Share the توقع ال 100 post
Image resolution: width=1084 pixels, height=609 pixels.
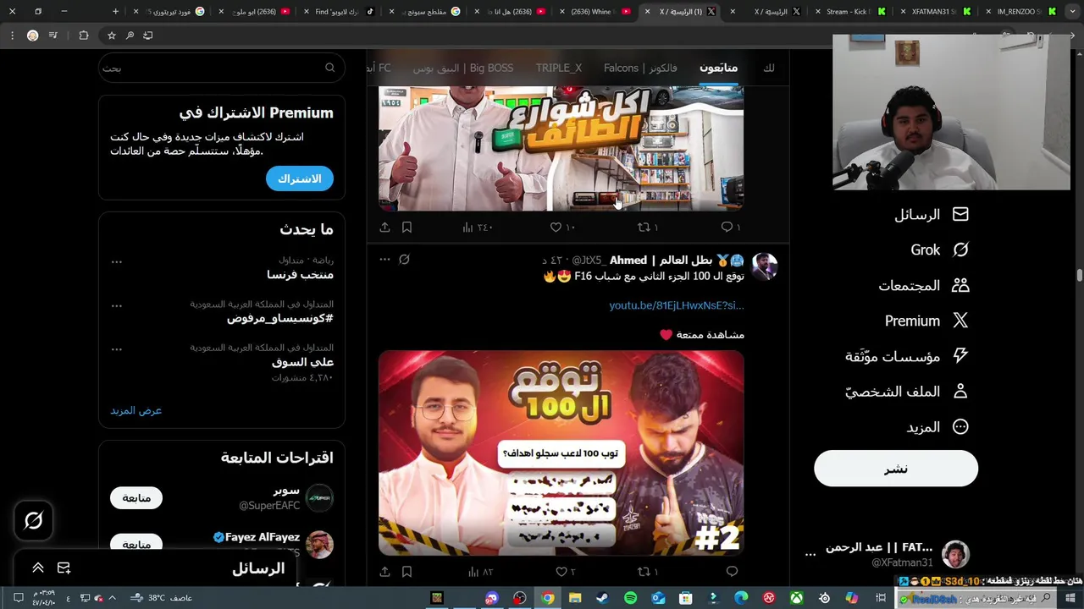click(384, 572)
